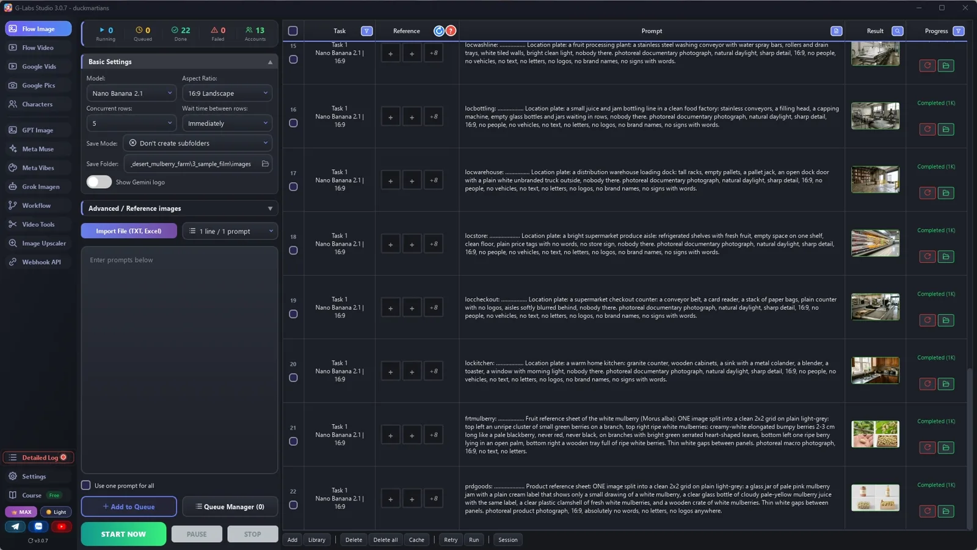Go to Grok Imagen section

pyautogui.click(x=38, y=186)
